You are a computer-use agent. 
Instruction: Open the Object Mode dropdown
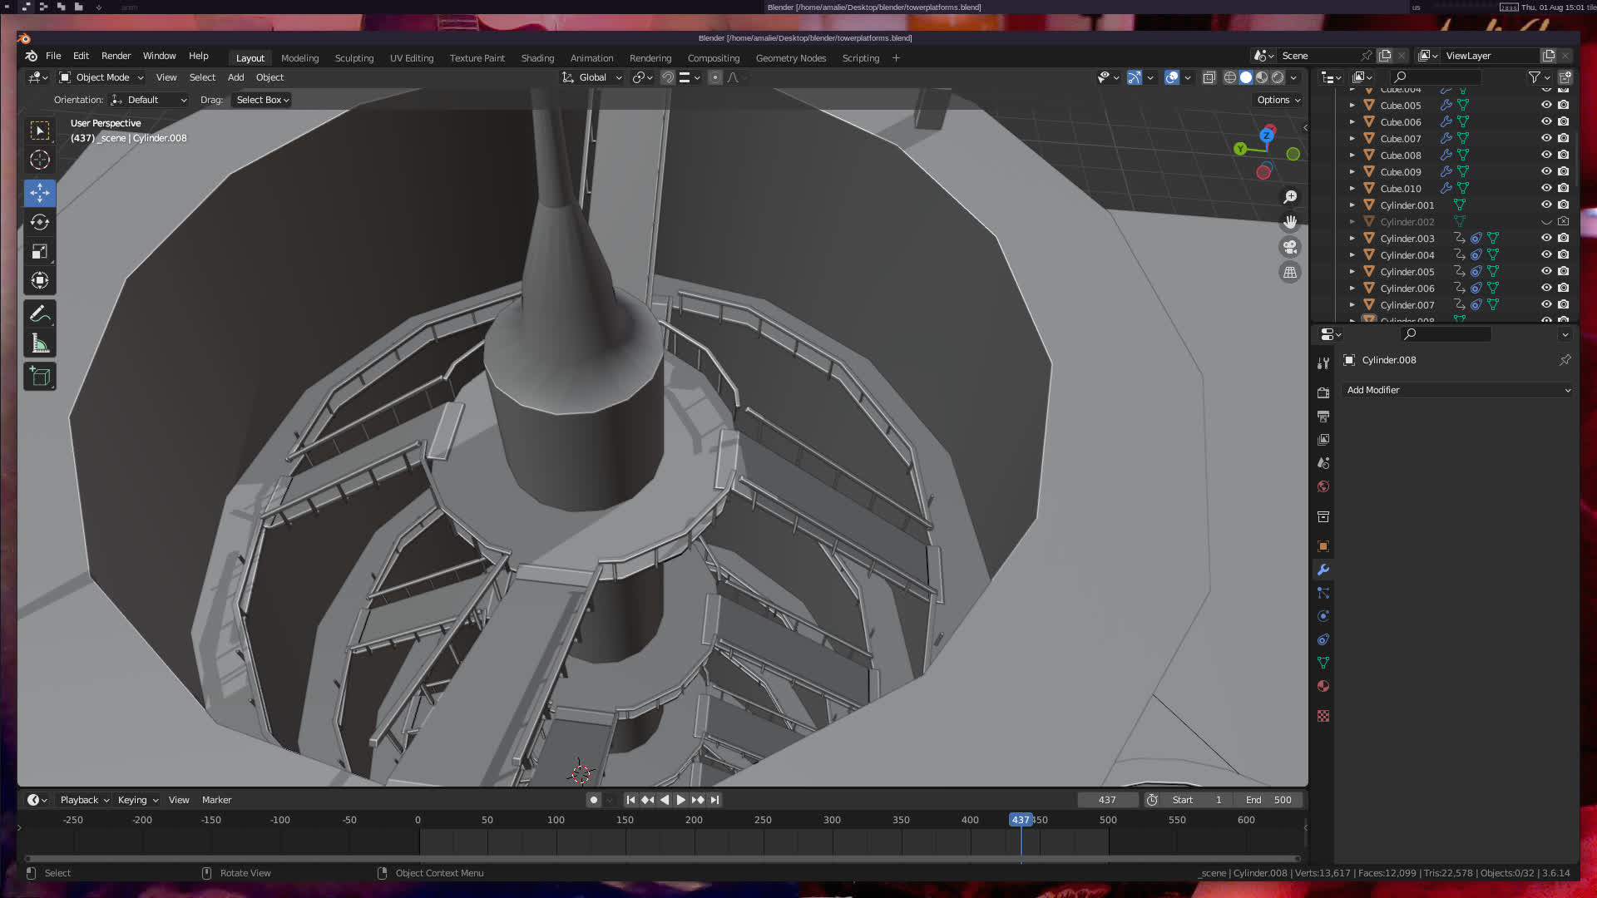tap(101, 77)
